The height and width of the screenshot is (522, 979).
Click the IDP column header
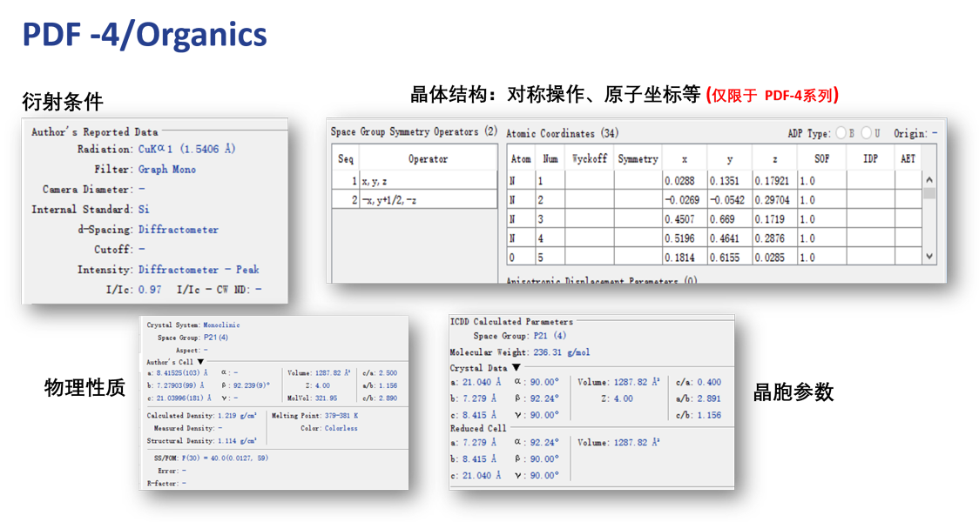pos(870,159)
